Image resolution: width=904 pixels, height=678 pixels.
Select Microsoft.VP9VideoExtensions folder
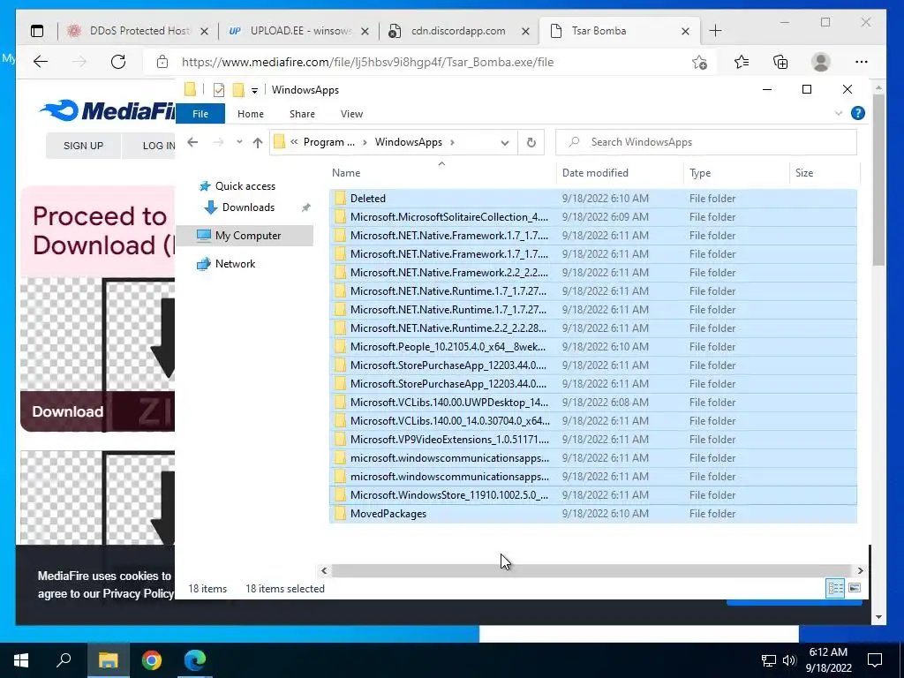click(x=592, y=440)
